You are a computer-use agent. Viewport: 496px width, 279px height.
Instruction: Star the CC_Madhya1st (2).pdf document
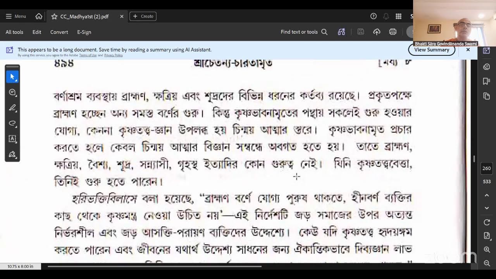pyautogui.click(x=54, y=16)
